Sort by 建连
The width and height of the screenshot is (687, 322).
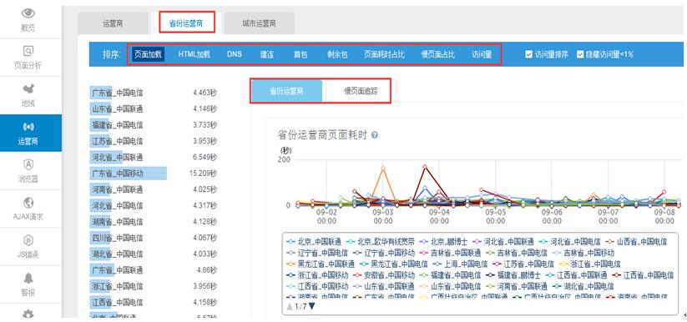click(267, 55)
